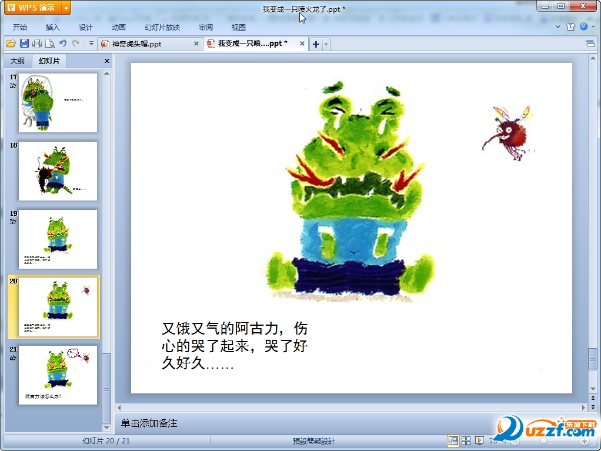Open the 插入 ribbon tab
The width and height of the screenshot is (601, 451).
pyautogui.click(x=52, y=27)
